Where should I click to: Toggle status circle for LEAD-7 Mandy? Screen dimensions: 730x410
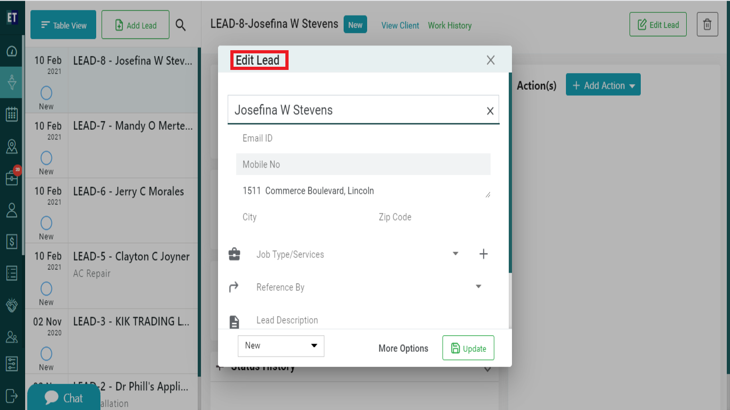[x=46, y=158]
